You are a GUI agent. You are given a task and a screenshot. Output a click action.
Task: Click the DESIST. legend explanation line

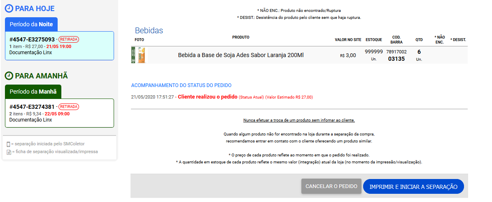(x=299, y=18)
